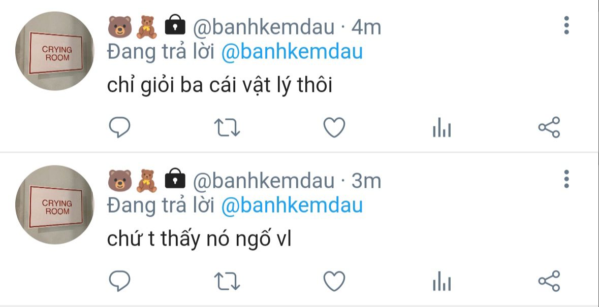
Task: Like the 'chỉ giỏi ba cái vật lý thôi' tweet
Action: (x=334, y=127)
